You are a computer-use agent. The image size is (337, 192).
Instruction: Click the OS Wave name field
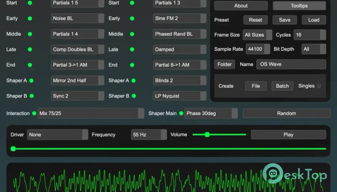point(290,64)
